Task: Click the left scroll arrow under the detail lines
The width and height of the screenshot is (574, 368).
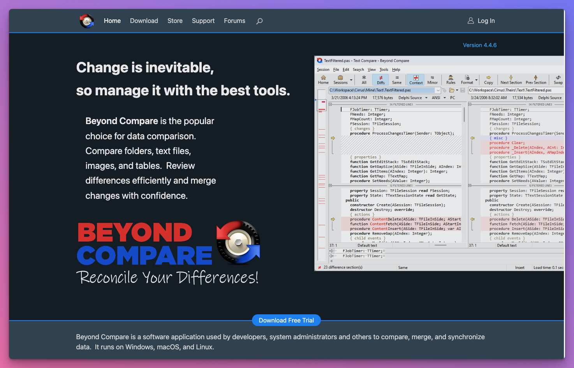Action: tap(331, 261)
